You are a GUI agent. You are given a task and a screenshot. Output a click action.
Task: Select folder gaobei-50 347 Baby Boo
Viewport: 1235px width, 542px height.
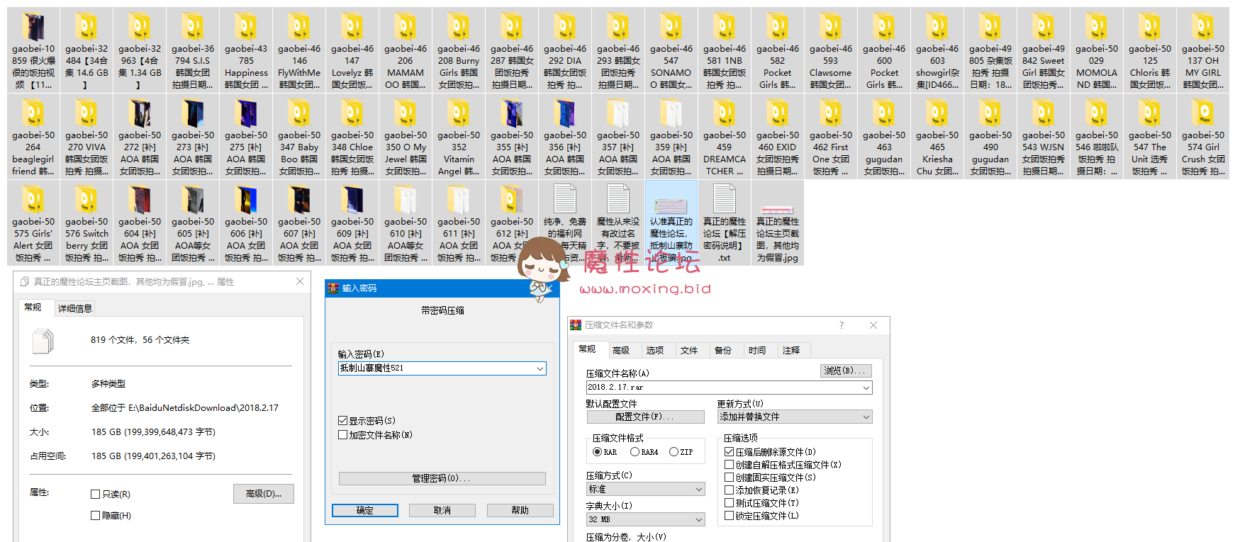coord(299,137)
